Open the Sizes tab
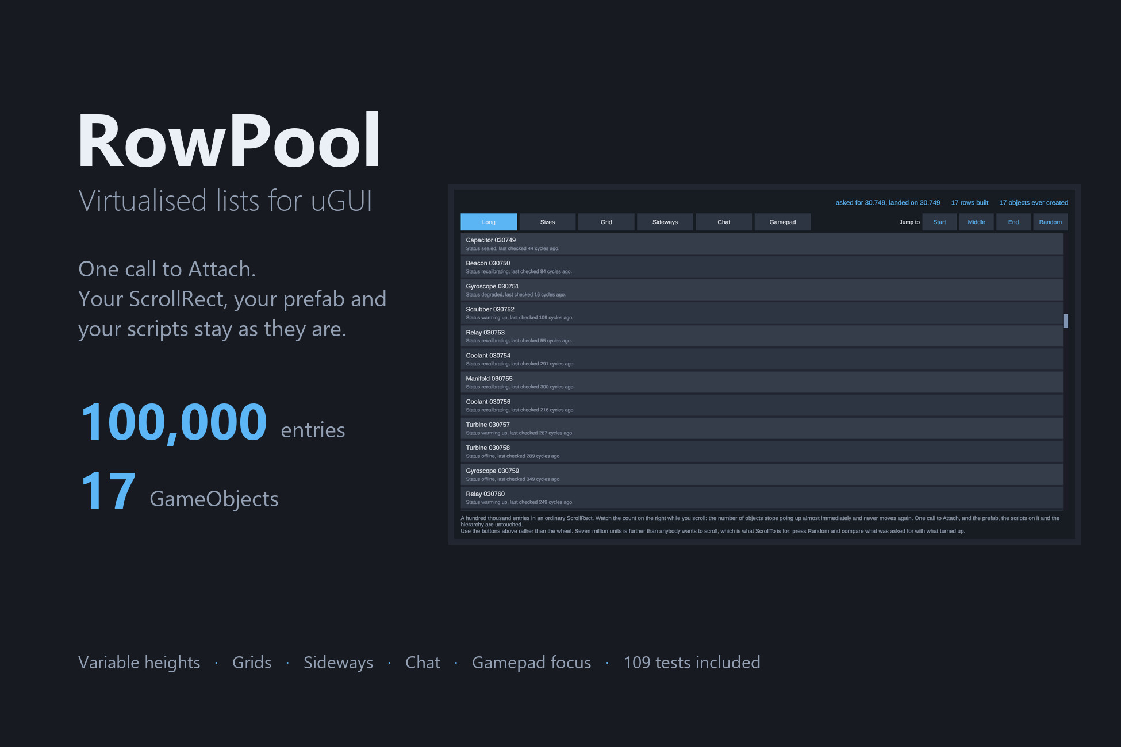Screen dimensions: 1121x747 (x=547, y=222)
